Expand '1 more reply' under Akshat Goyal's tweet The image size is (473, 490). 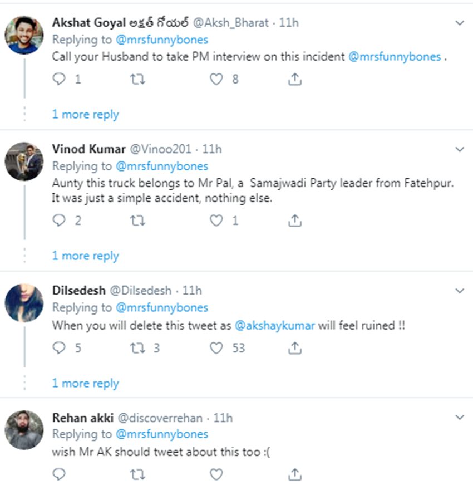point(85,115)
